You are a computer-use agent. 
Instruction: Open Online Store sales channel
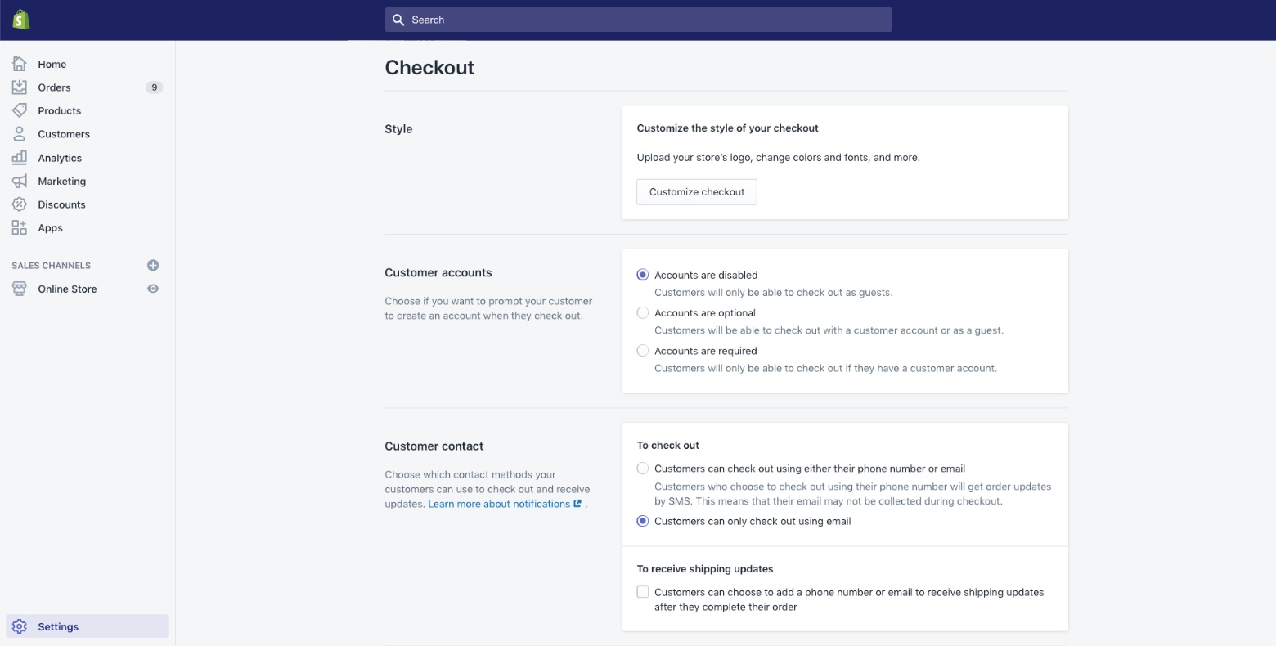pyautogui.click(x=67, y=289)
